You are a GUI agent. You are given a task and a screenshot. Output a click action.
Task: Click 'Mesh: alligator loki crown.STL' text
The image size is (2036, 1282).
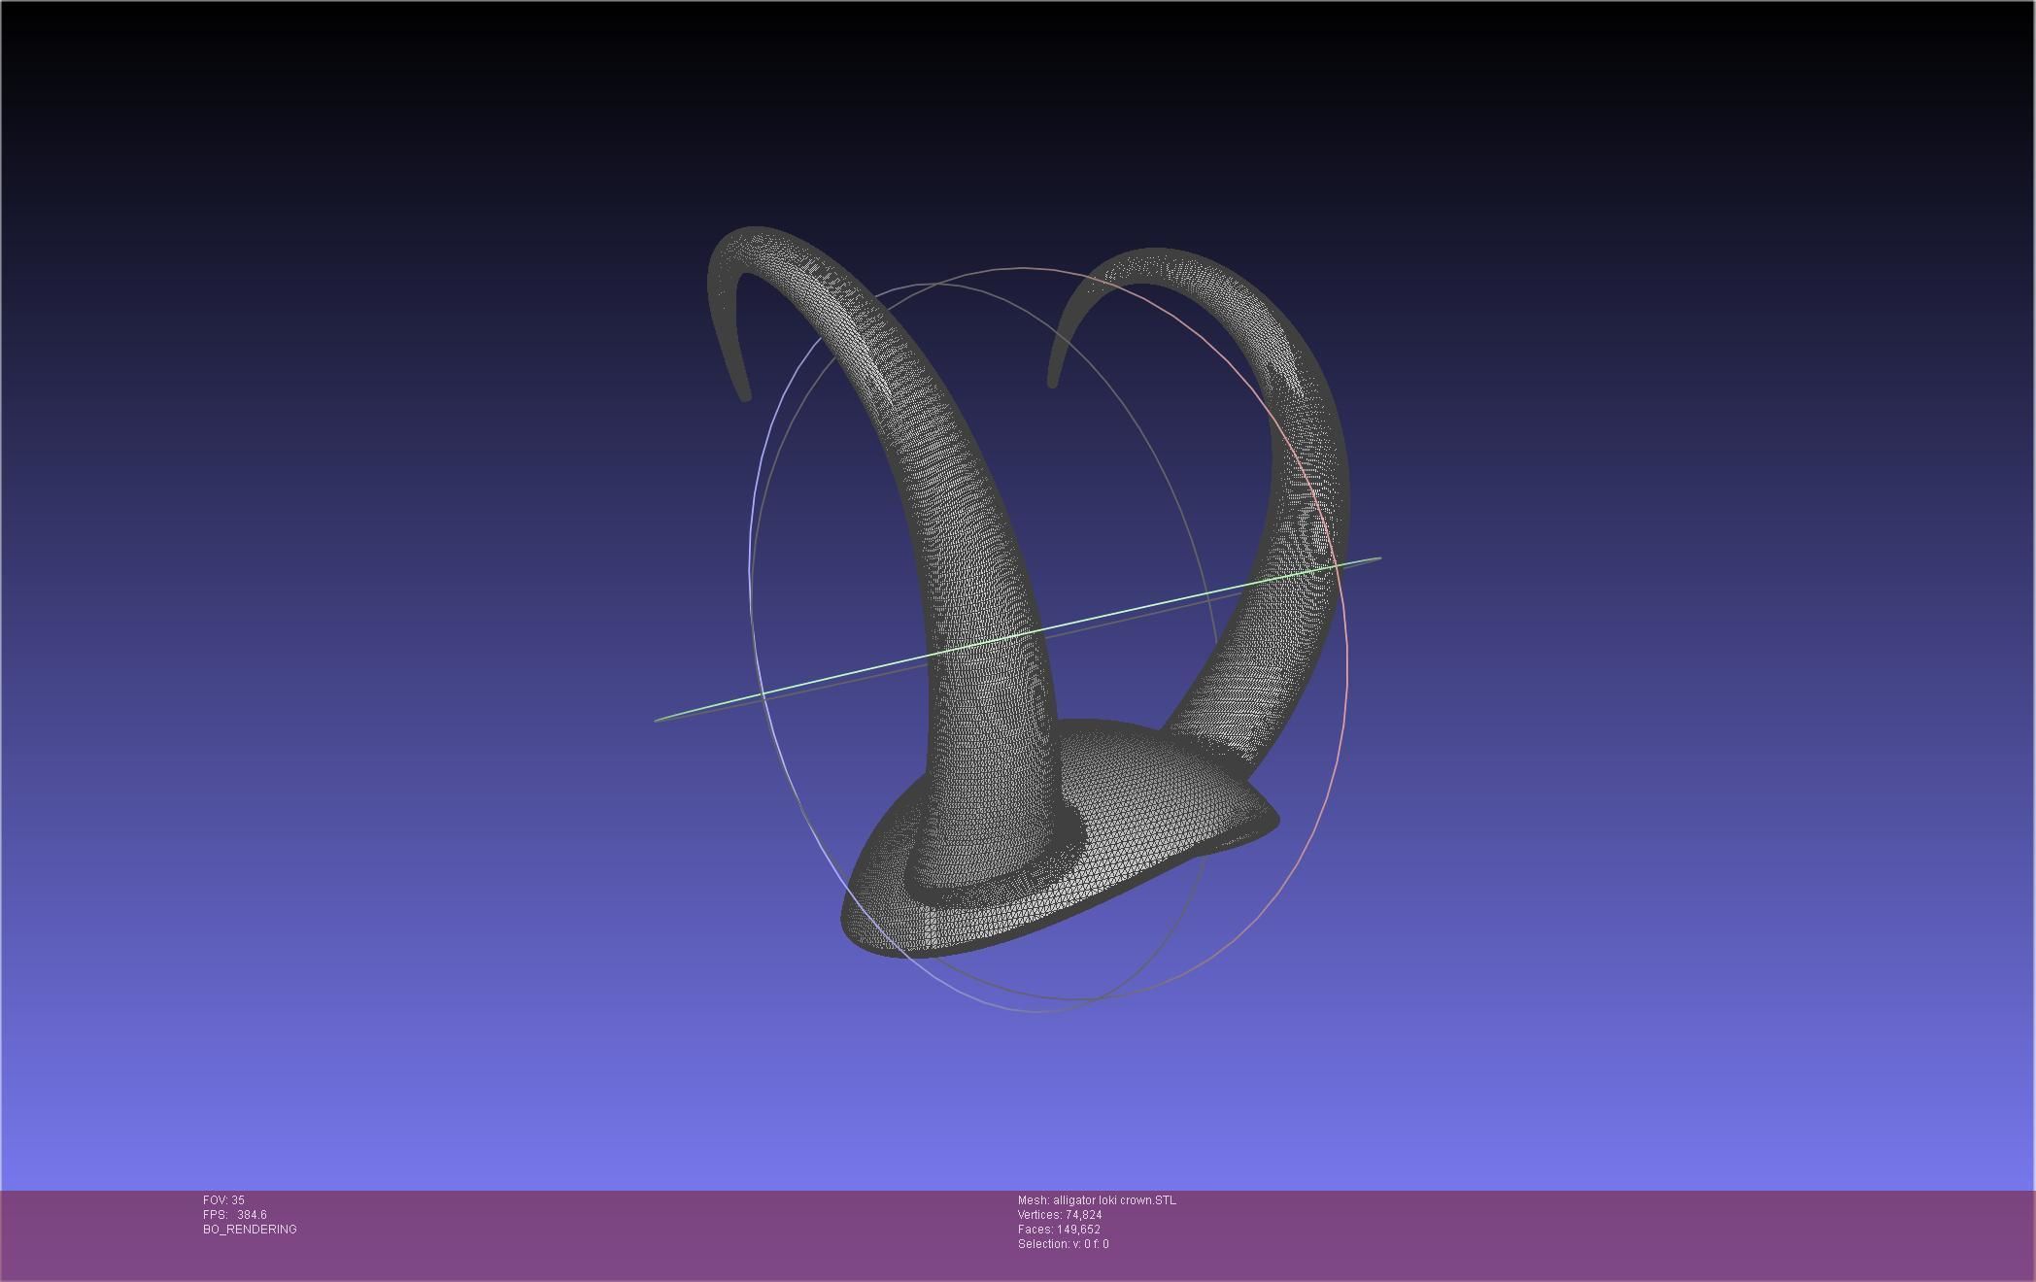point(1097,1200)
